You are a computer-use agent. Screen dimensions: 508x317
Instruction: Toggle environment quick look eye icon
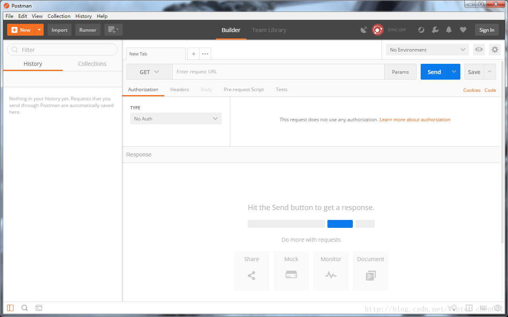tap(479, 50)
